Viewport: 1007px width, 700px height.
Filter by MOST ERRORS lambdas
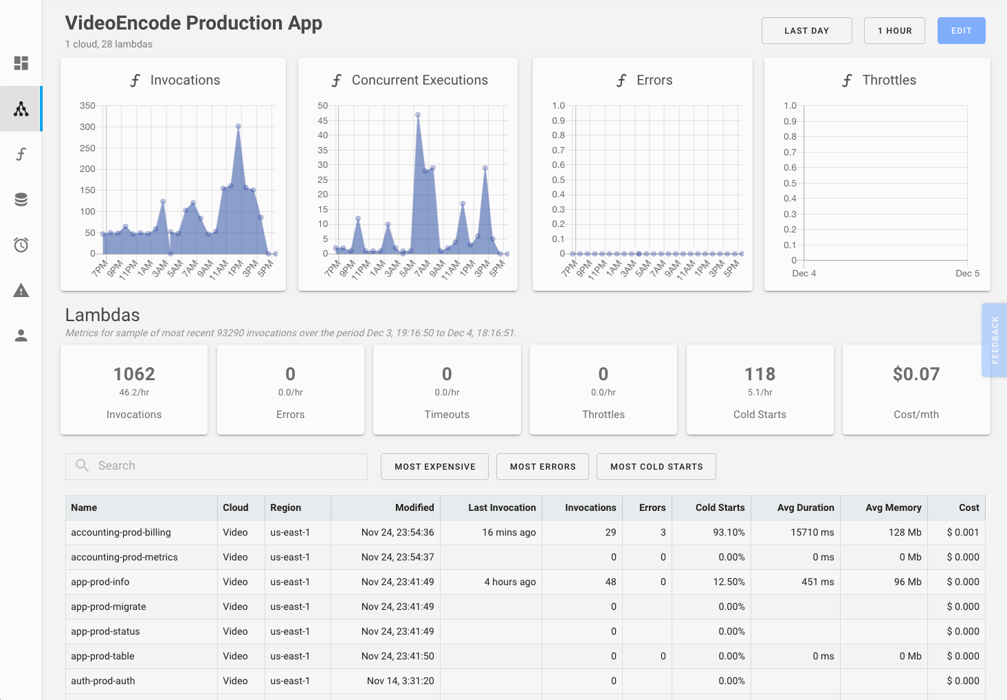tap(542, 466)
